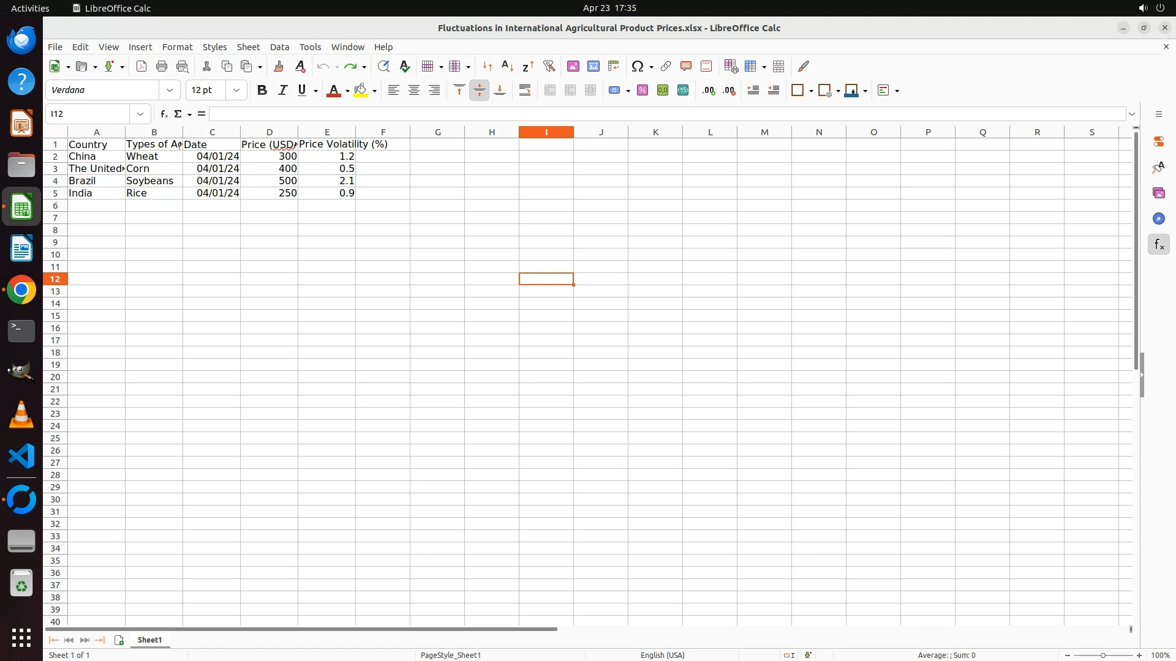Click the Export as PDF icon
This screenshot has width=1176, height=661.
(141, 66)
